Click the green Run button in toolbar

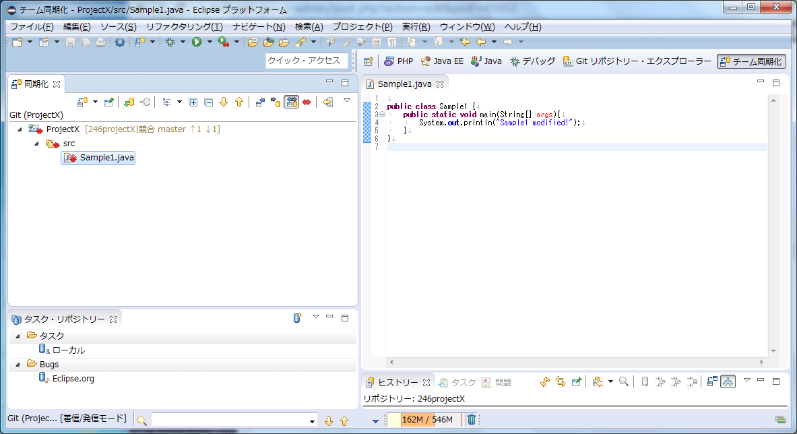pyautogui.click(x=197, y=42)
